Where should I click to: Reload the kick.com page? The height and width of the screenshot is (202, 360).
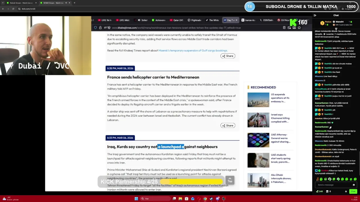click(13, 9)
